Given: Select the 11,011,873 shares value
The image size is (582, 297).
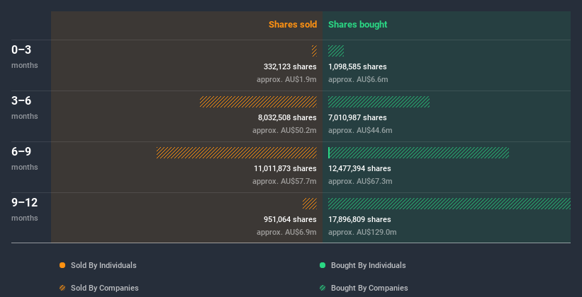Looking at the screenshot, I should coord(285,168).
